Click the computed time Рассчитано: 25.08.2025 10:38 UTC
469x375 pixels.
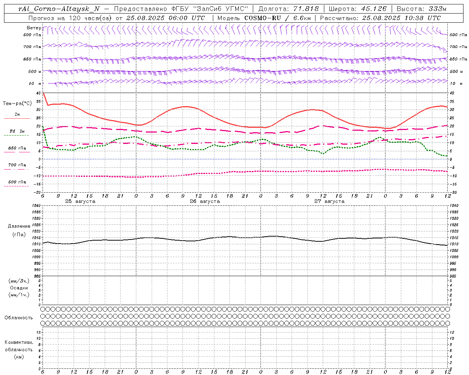[380, 18]
